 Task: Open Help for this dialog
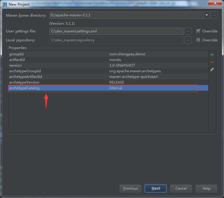point(206,188)
